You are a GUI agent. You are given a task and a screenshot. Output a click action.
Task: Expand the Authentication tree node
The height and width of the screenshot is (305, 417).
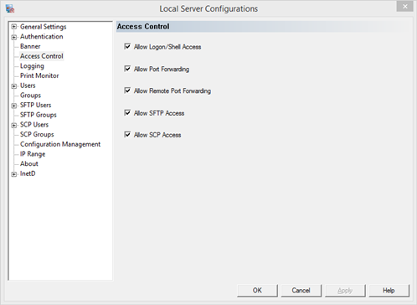click(13, 37)
